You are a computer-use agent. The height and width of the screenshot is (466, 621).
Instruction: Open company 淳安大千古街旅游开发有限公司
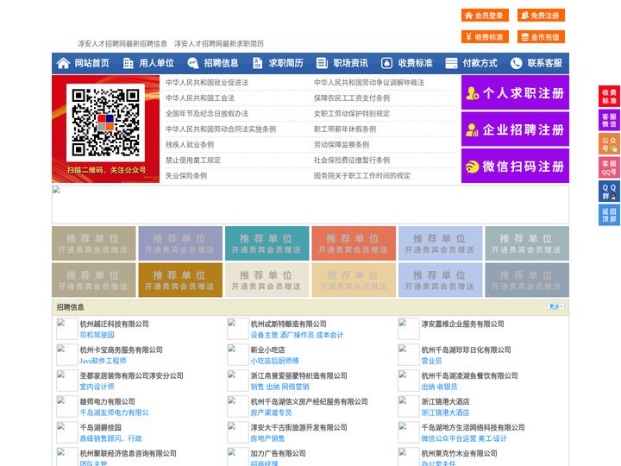tap(299, 427)
